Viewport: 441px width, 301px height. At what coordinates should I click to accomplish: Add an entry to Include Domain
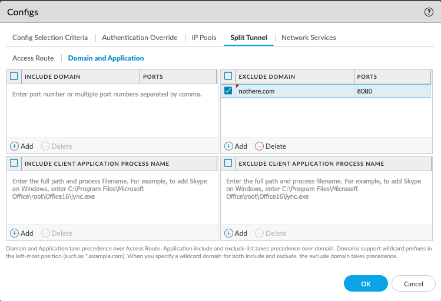pyautogui.click(x=22, y=146)
